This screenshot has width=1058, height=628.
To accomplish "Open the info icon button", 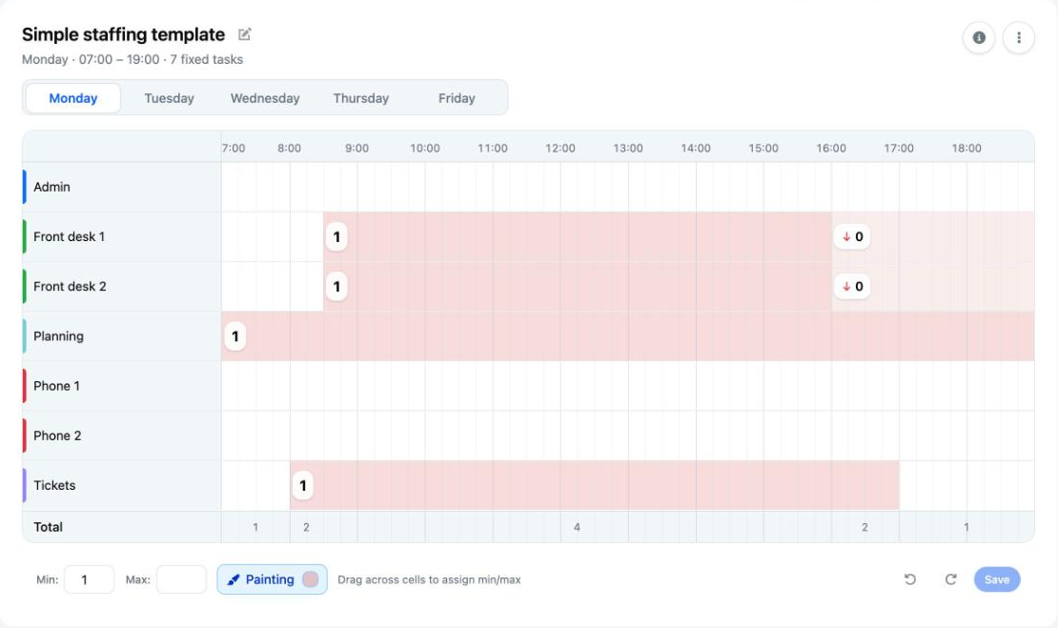I will pyautogui.click(x=978, y=38).
